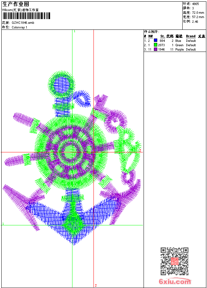Click the purple thread color swatch
The width and height of the screenshot is (207, 288).
point(156,49)
